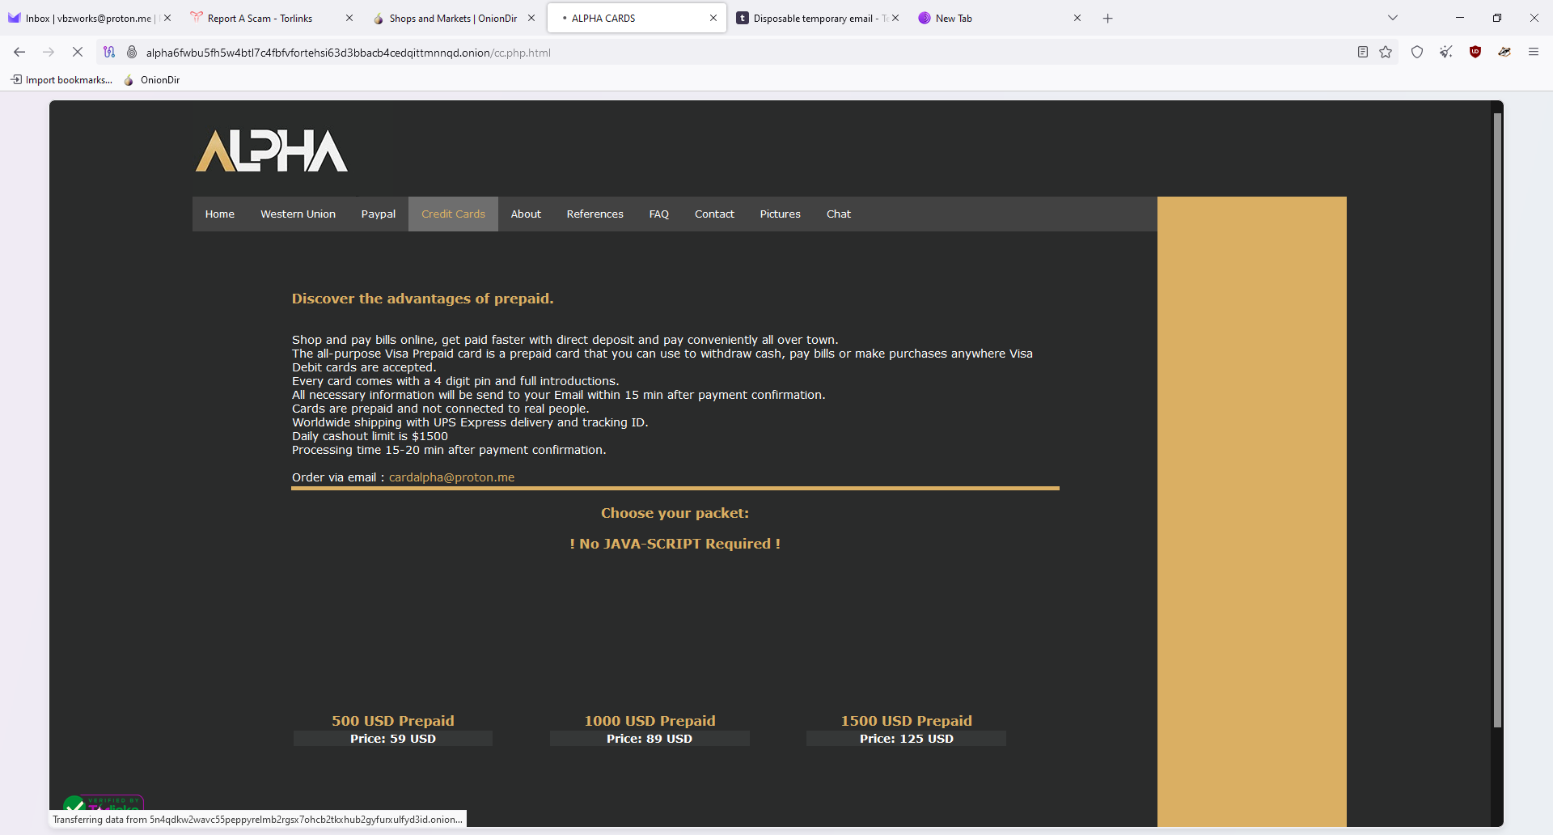The image size is (1553, 835).
Task: Click the ALPHA logo
Action: 272,150
